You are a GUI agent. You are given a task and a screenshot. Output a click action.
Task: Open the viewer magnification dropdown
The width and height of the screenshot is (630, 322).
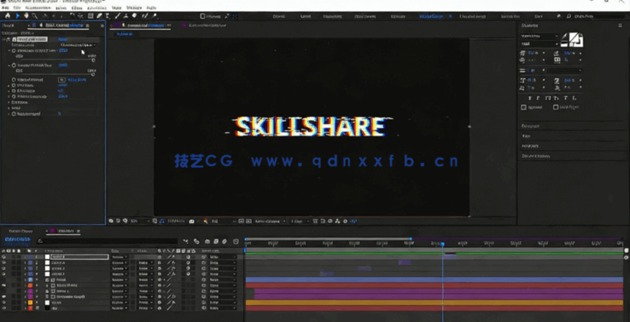coord(140,221)
